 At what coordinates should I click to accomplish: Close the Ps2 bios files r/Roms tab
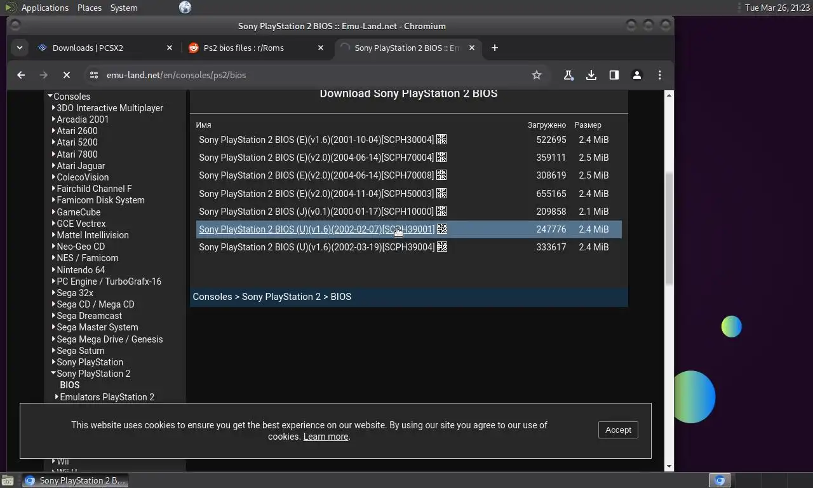point(321,48)
